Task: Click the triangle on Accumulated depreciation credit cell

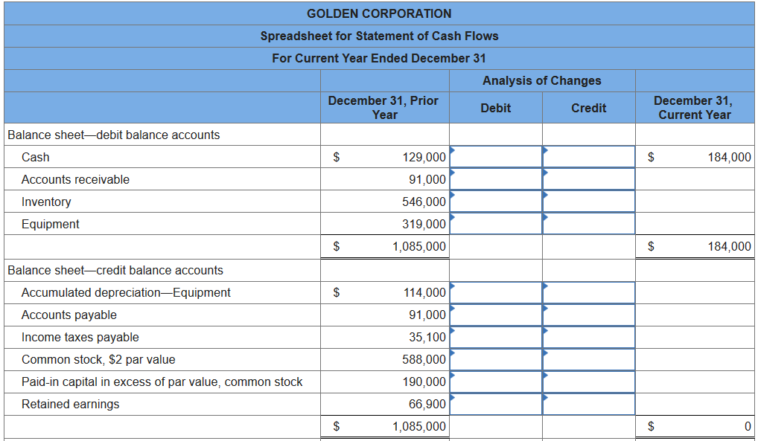Action: point(544,288)
